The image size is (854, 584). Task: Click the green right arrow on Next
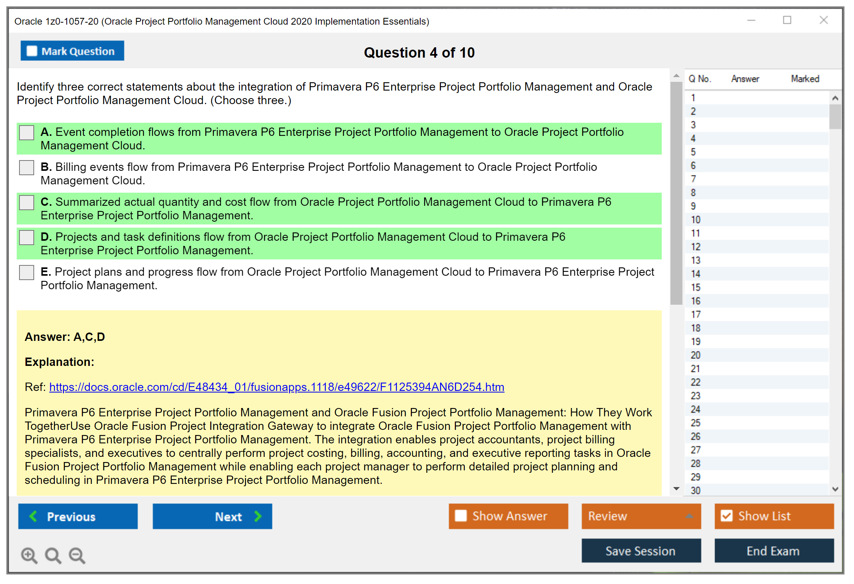click(x=258, y=516)
